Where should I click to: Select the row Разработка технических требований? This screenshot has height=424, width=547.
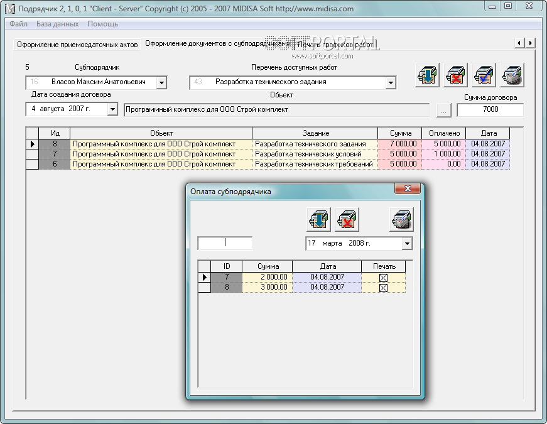coord(268,164)
